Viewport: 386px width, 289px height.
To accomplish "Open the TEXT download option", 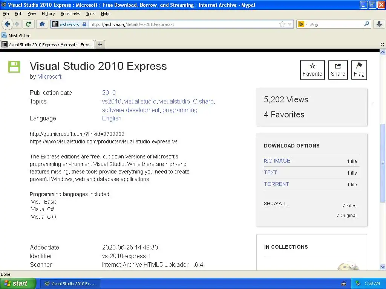I will pos(270,172).
